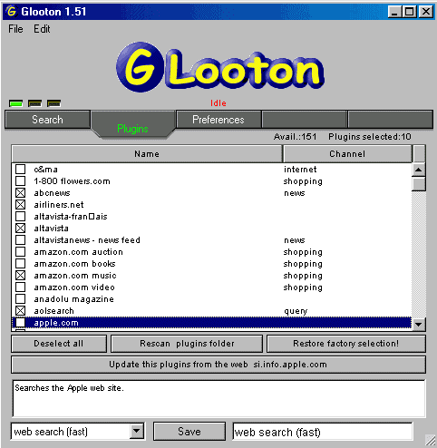The image size is (437, 448).
Task: Uncheck the abcnews plugin checkbox
Action: [x=21, y=193]
